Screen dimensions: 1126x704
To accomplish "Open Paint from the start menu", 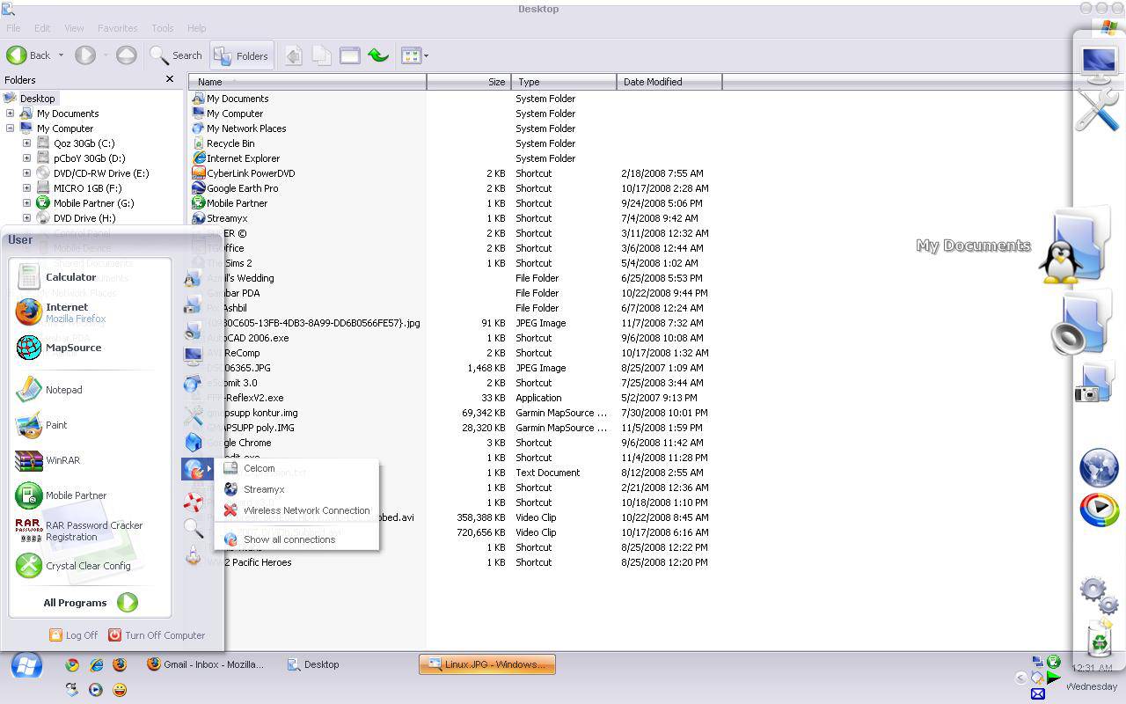I will pos(41,425).
